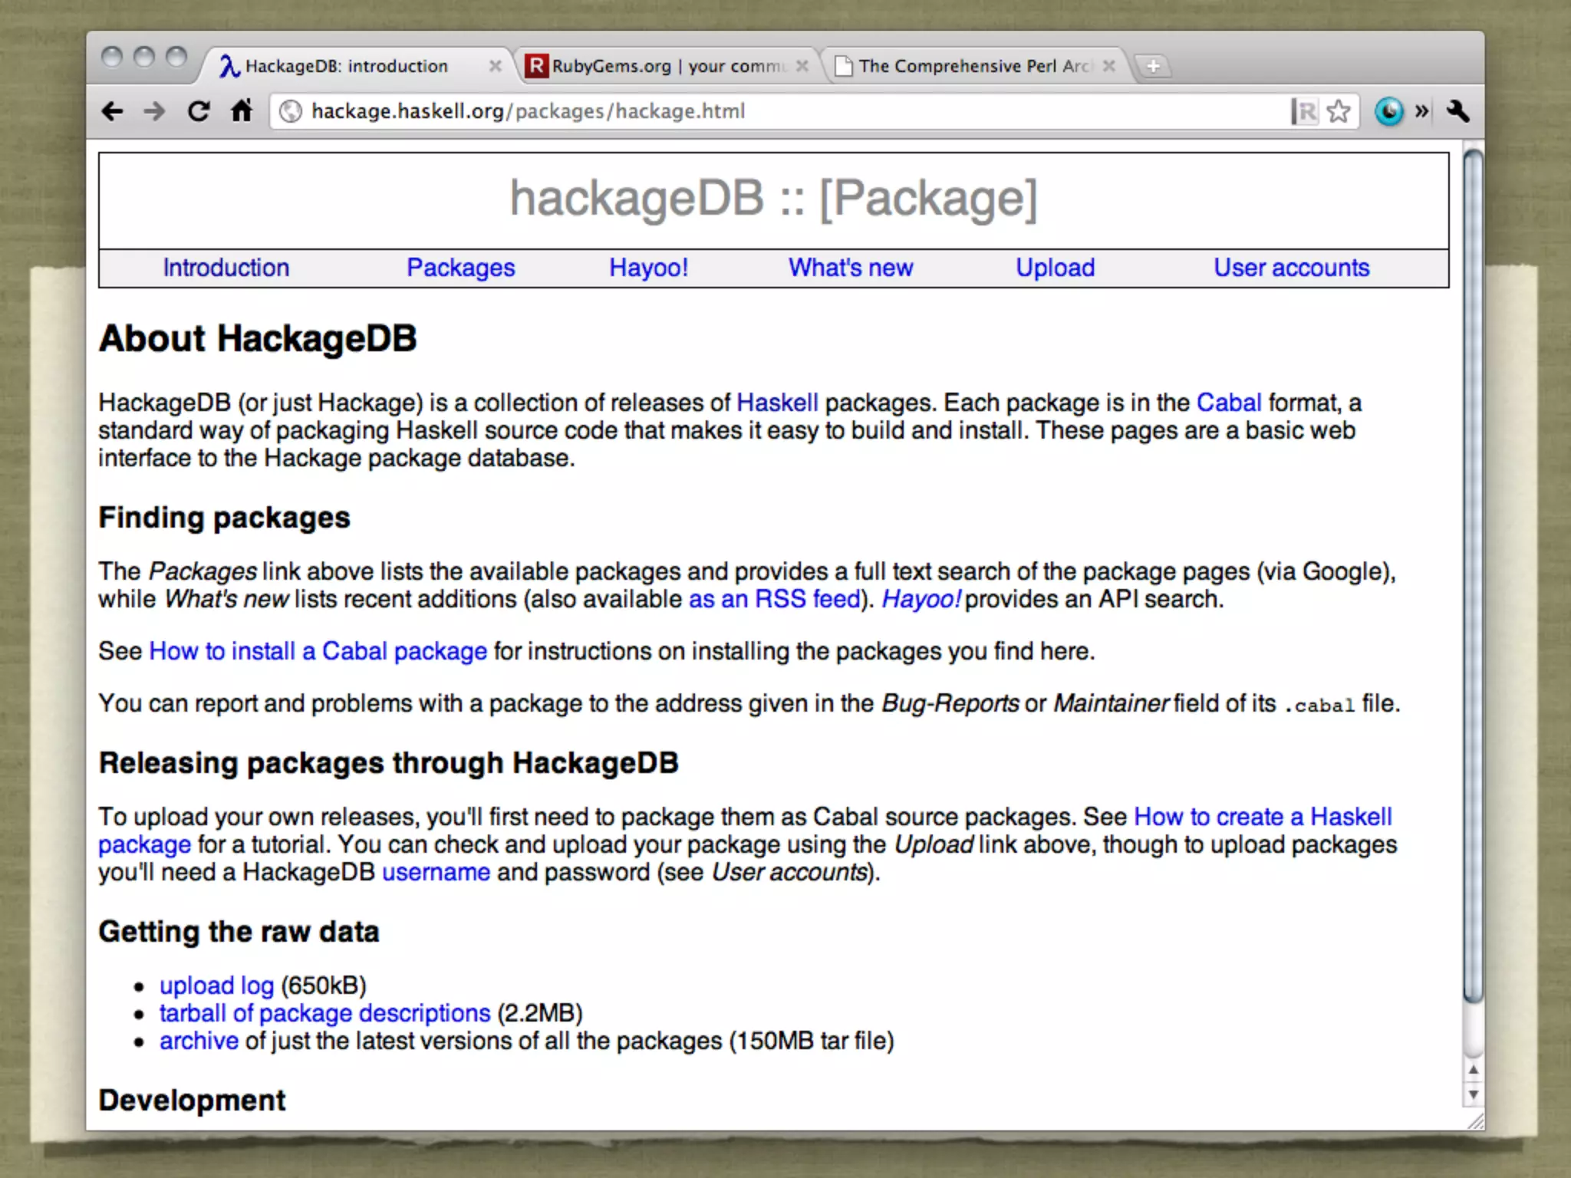Open the Packages nav link
Image resolution: width=1571 pixels, height=1178 pixels.
[x=460, y=268]
